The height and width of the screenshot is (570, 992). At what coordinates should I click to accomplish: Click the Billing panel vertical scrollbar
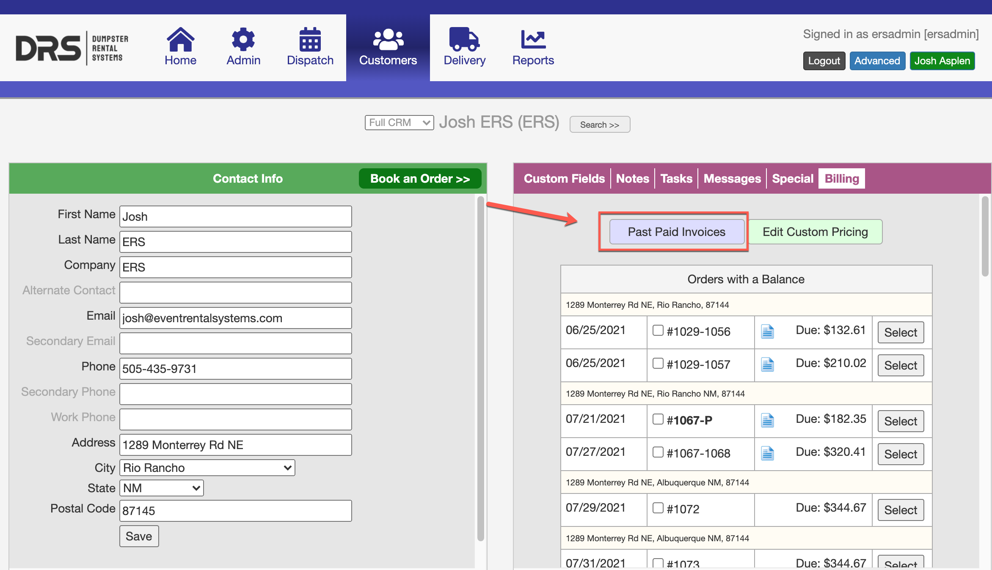point(985,237)
